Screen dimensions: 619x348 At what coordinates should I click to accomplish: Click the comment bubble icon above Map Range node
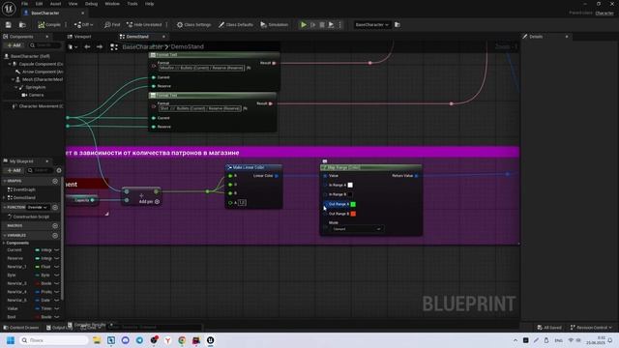click(325, 161)
